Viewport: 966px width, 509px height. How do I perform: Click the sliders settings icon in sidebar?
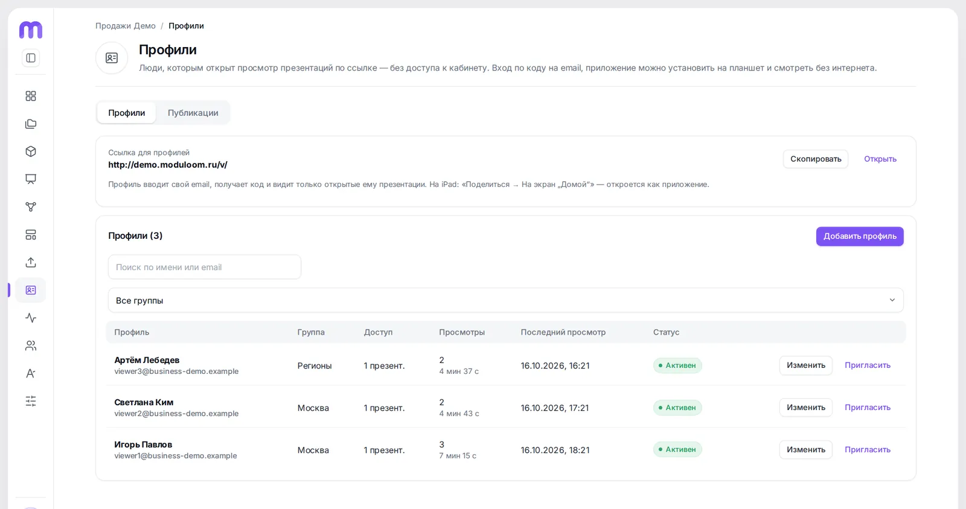(x=31, y=401)
